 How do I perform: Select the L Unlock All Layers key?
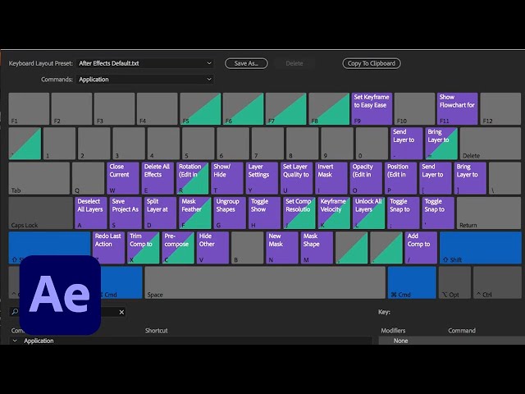coord(368,213)
